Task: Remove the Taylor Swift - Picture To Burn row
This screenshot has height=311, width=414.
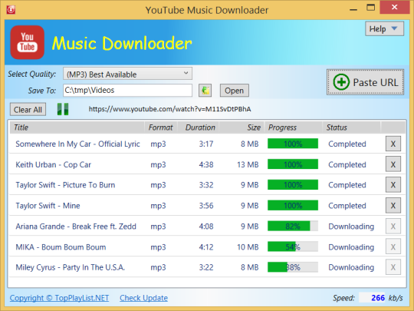Action: click(393, 185)
